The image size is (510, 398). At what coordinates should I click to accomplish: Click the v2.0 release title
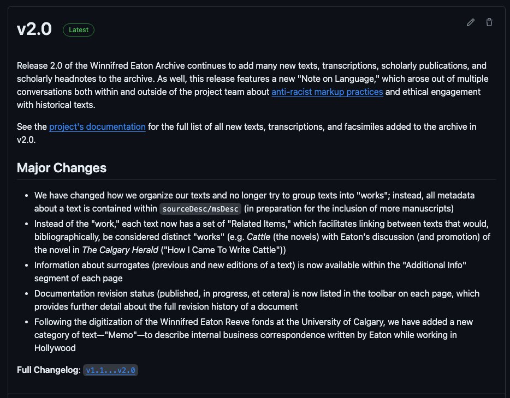point(34,29)
